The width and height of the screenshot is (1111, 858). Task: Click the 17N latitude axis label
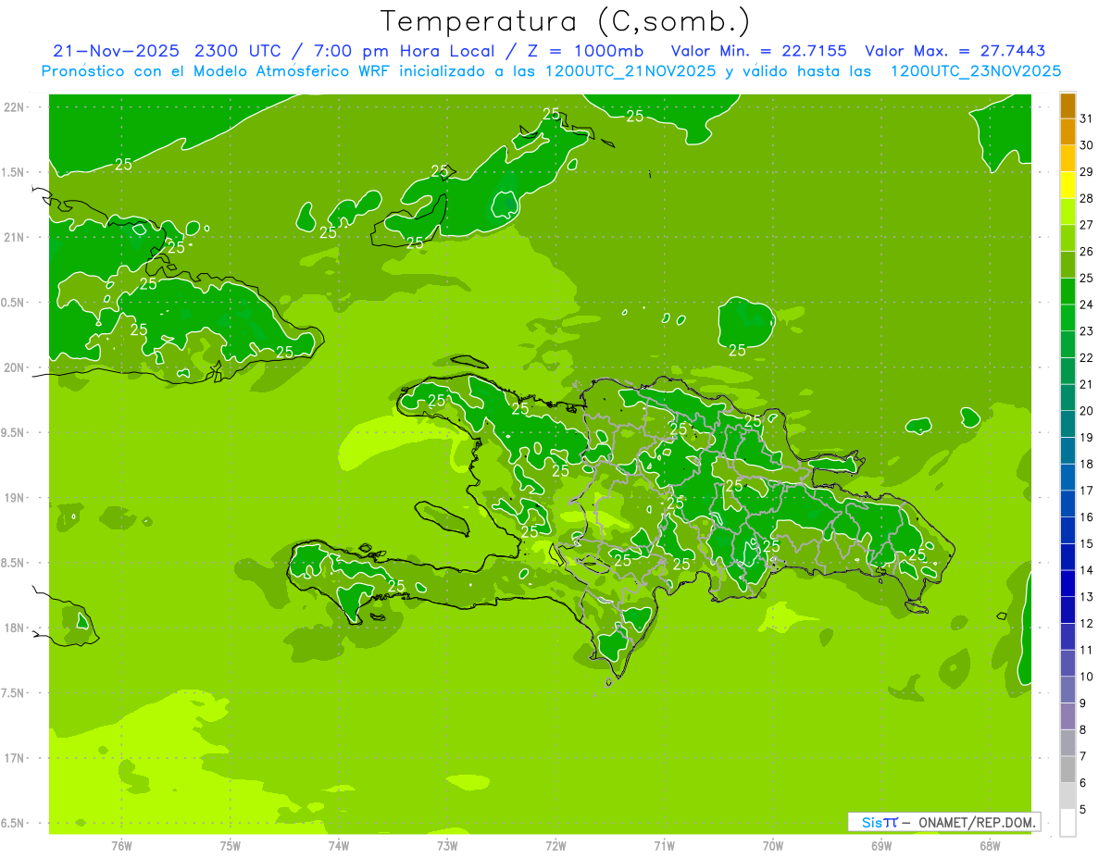pos(14,759)
